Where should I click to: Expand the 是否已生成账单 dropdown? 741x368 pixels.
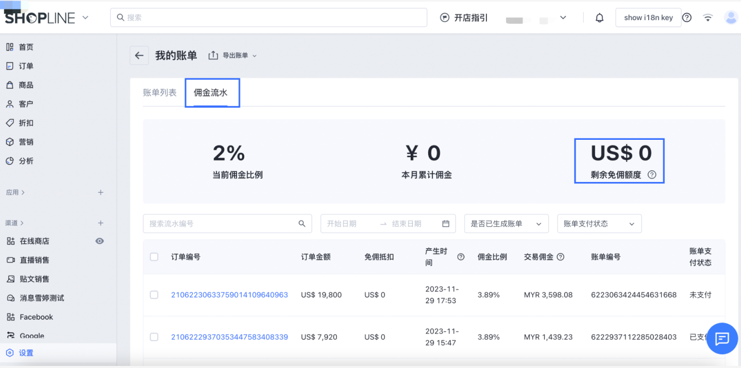[x=506, y=224]
